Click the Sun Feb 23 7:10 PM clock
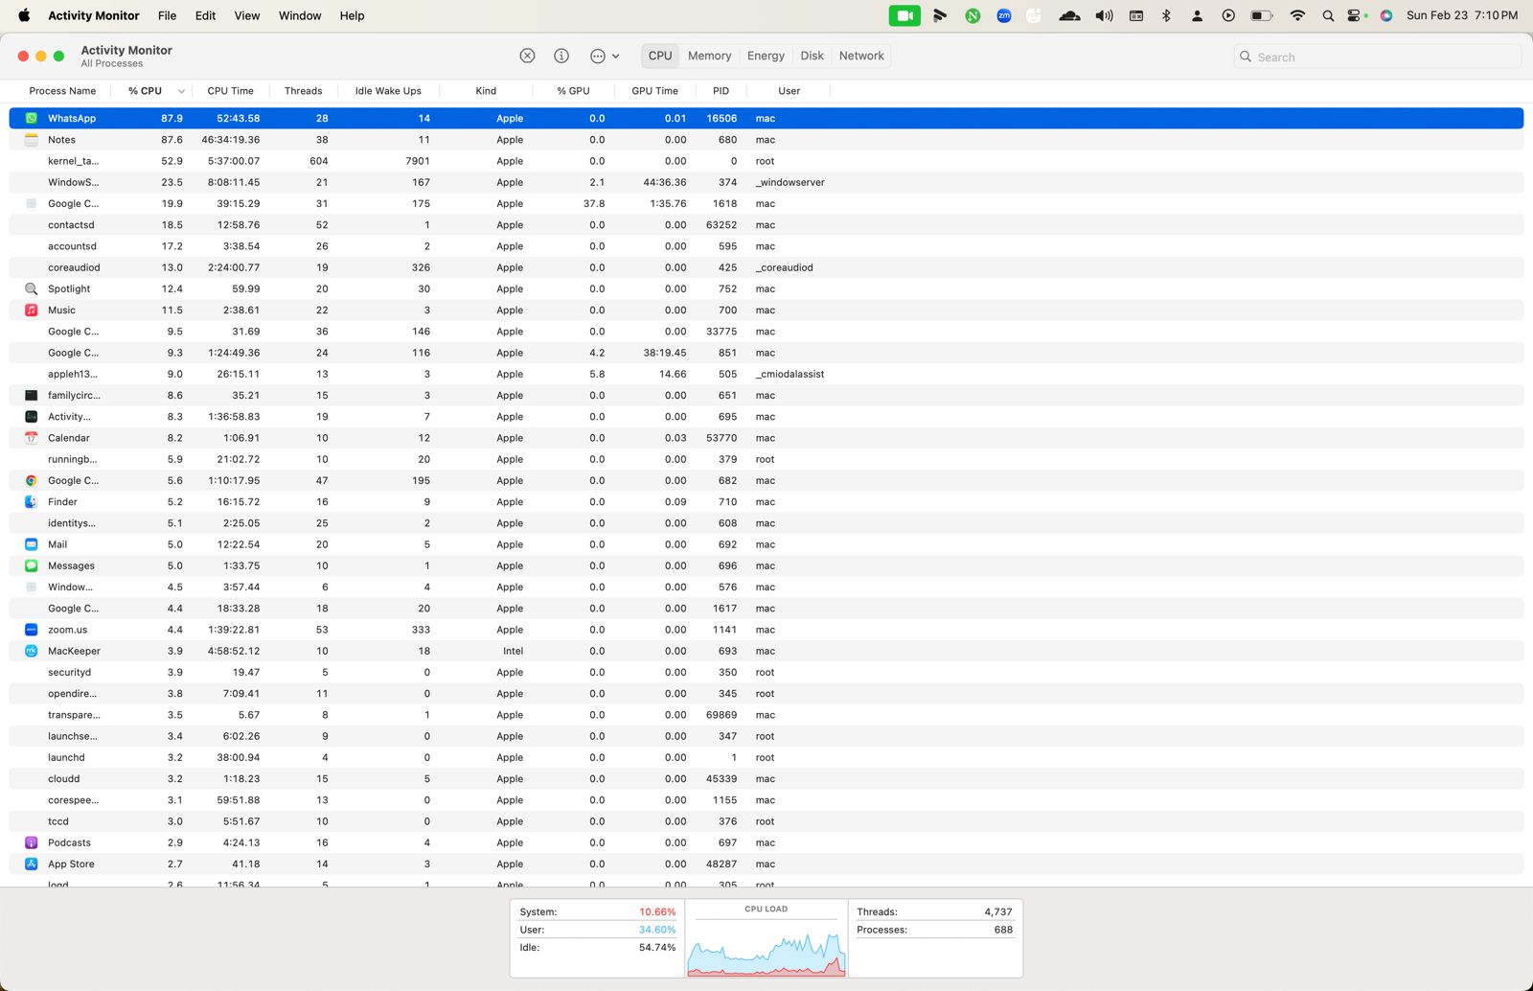 (1462, 15)
